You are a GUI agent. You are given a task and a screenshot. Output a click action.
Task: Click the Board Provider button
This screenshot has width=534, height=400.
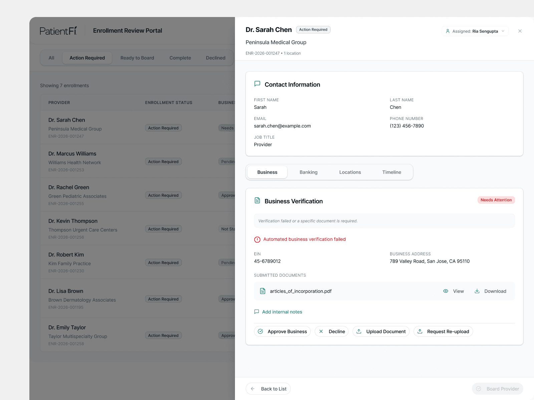tap(498, 389)
